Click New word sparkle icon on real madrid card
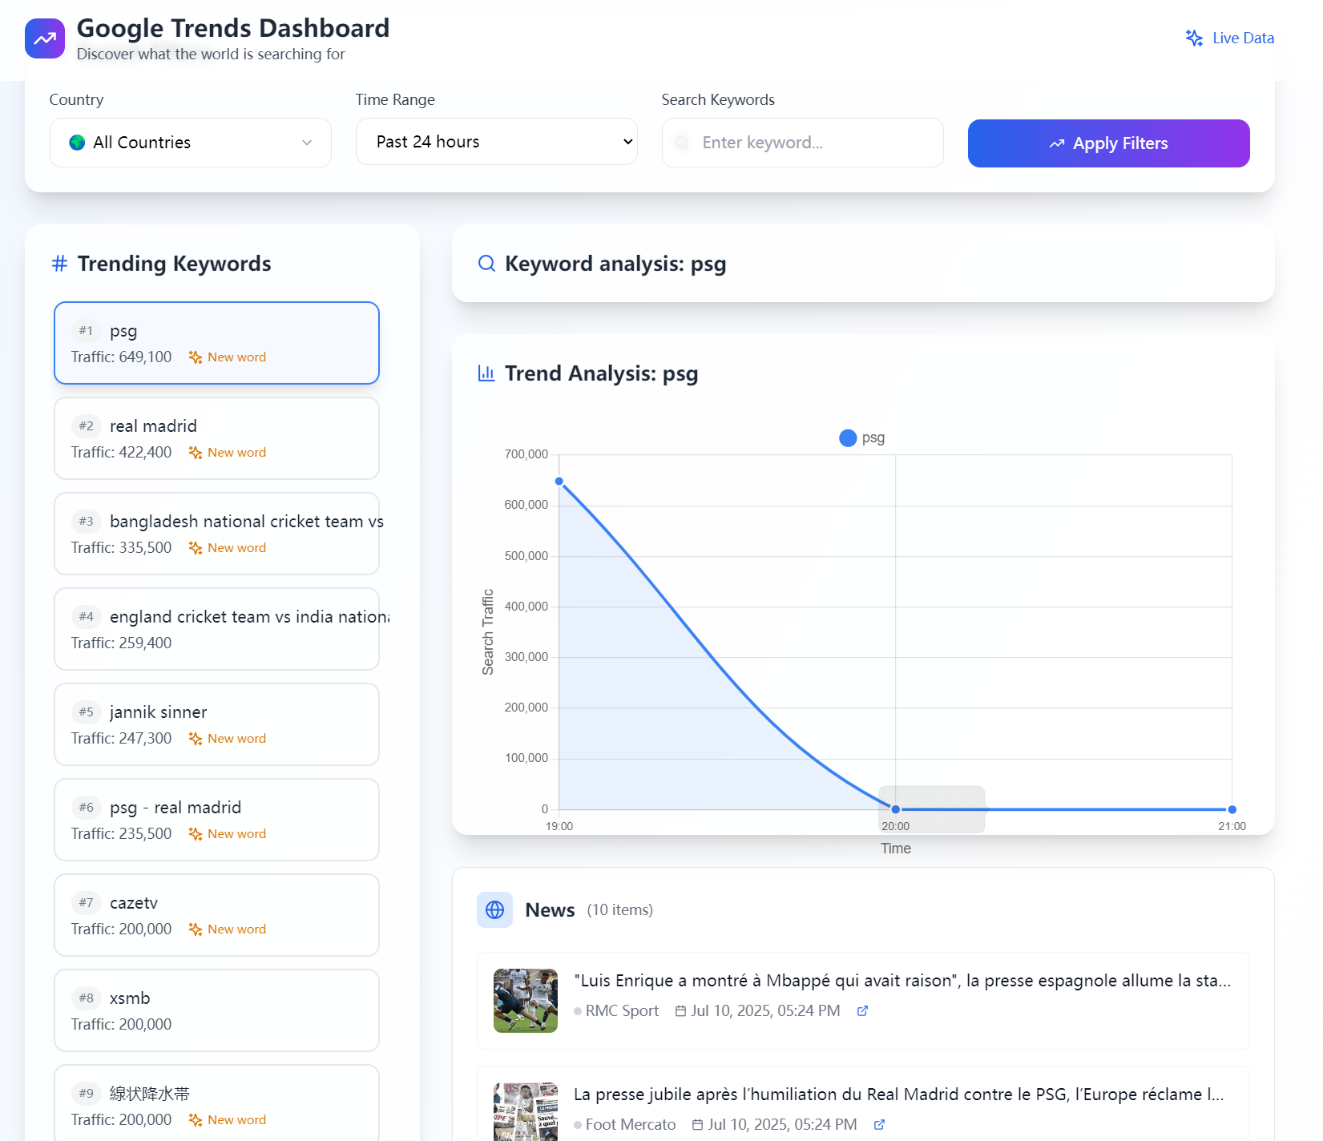Viewport: 1323px width, 1141px height. (196, 453)
